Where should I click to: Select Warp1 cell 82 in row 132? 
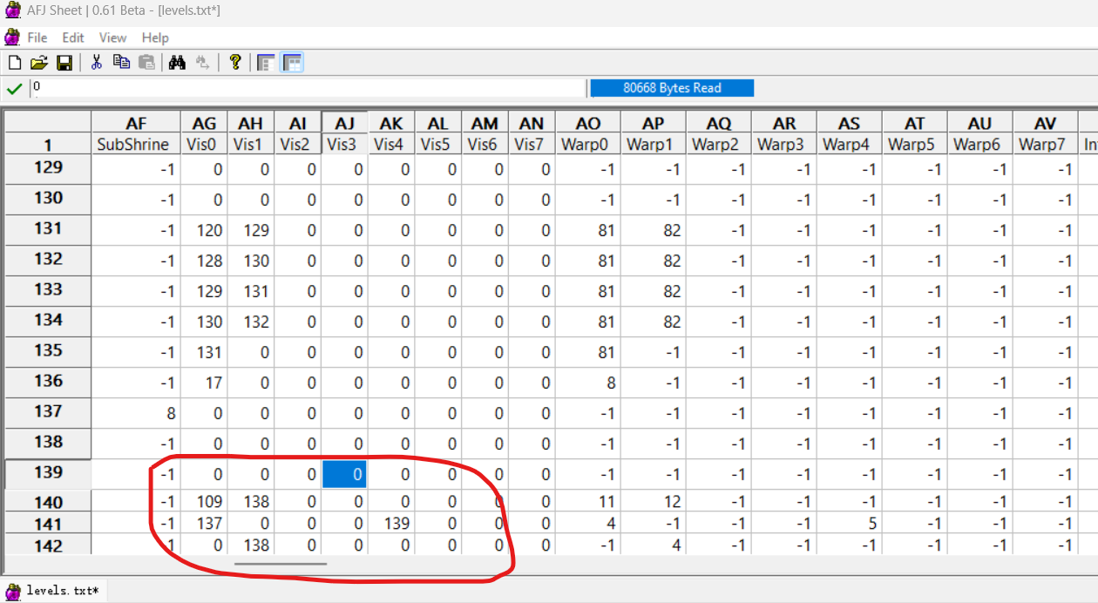tap(654, 261)
